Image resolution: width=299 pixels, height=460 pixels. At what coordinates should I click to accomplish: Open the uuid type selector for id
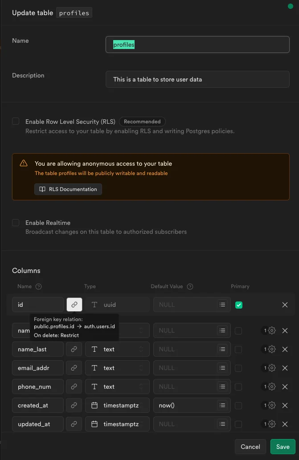point(117,305)
